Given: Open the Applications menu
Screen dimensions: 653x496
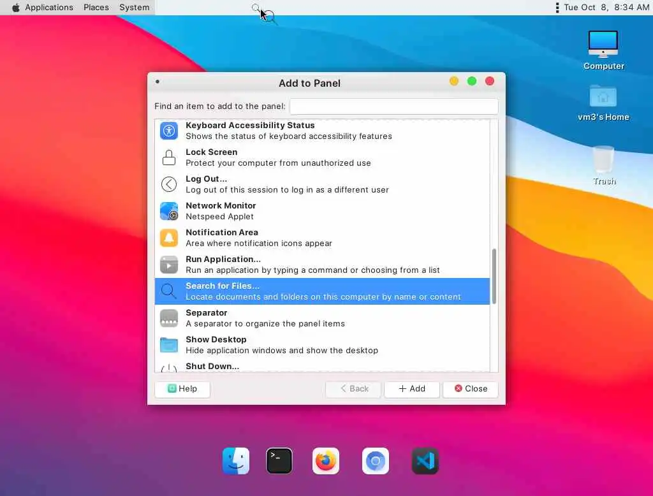Looking at the screenshot, I should click(x=49, y=8).
